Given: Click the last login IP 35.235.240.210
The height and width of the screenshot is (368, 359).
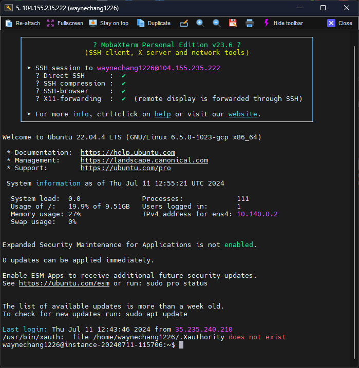Looking at the screenshot, I should [204, 329].
